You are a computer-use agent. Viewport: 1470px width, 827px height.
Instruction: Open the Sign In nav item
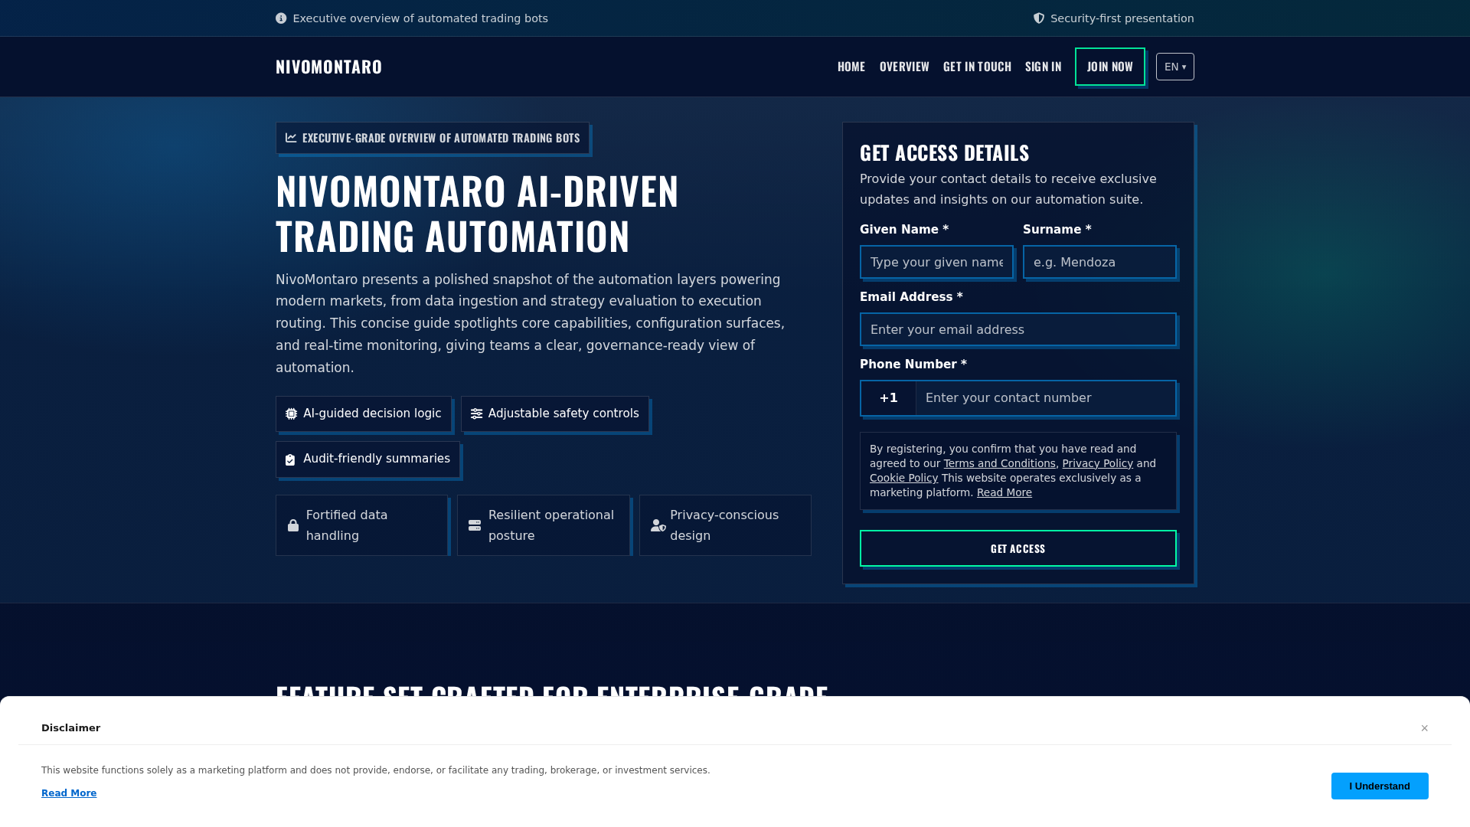tap(1044, 67)
